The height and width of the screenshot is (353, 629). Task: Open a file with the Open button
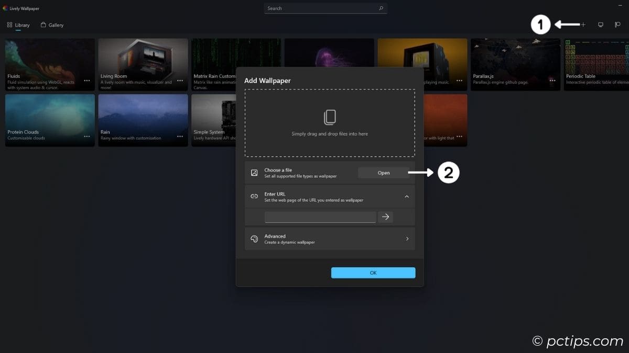tap(383, 173)
